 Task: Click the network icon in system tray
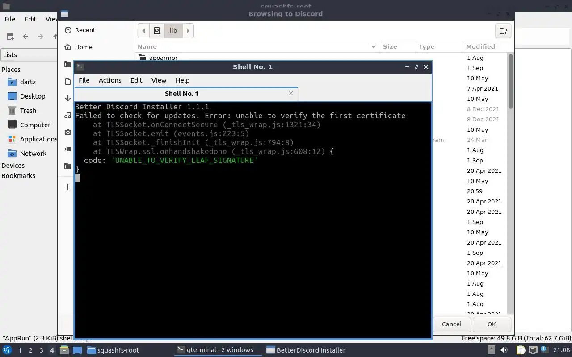tap(533, 350)
